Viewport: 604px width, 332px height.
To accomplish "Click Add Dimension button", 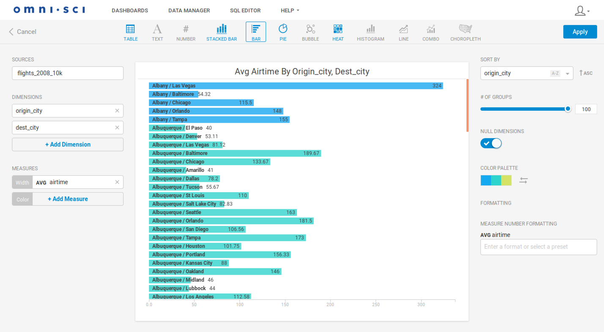I will click(68, 144).
